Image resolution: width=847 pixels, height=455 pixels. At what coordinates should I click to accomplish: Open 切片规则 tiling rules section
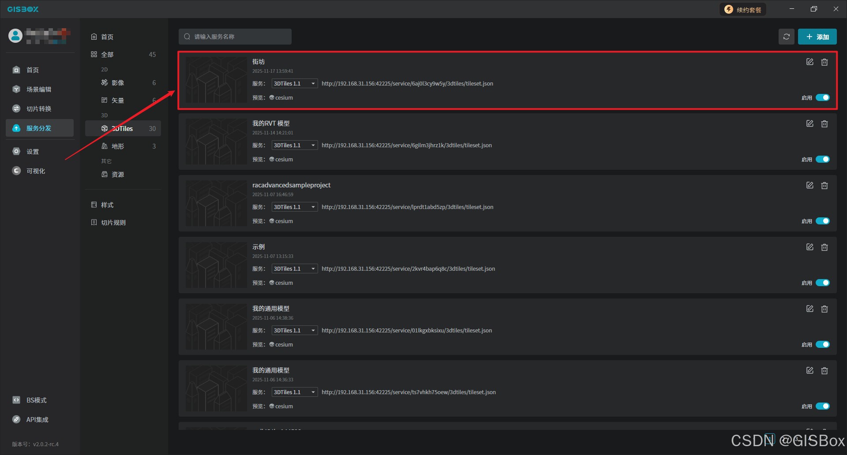(123, 223)
